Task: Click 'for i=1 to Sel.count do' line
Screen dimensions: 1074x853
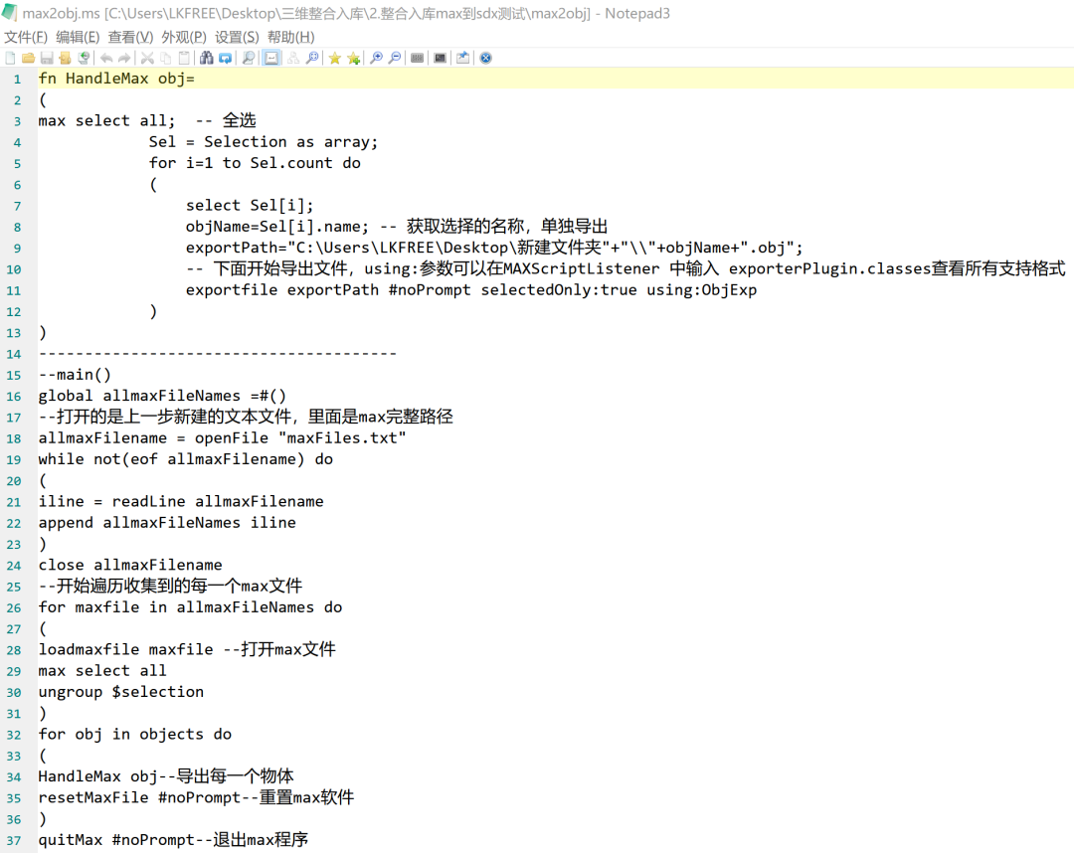Action: 255,164
